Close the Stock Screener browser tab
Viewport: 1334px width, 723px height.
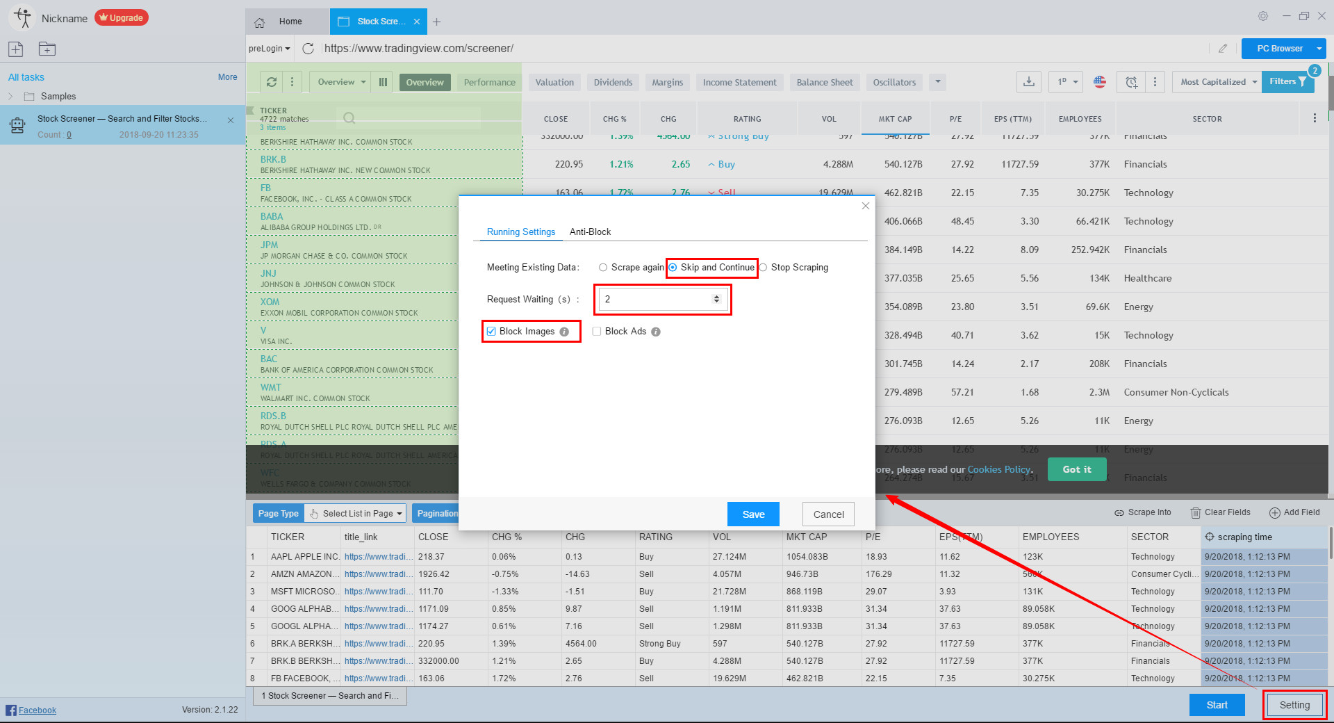click(417, 22)
